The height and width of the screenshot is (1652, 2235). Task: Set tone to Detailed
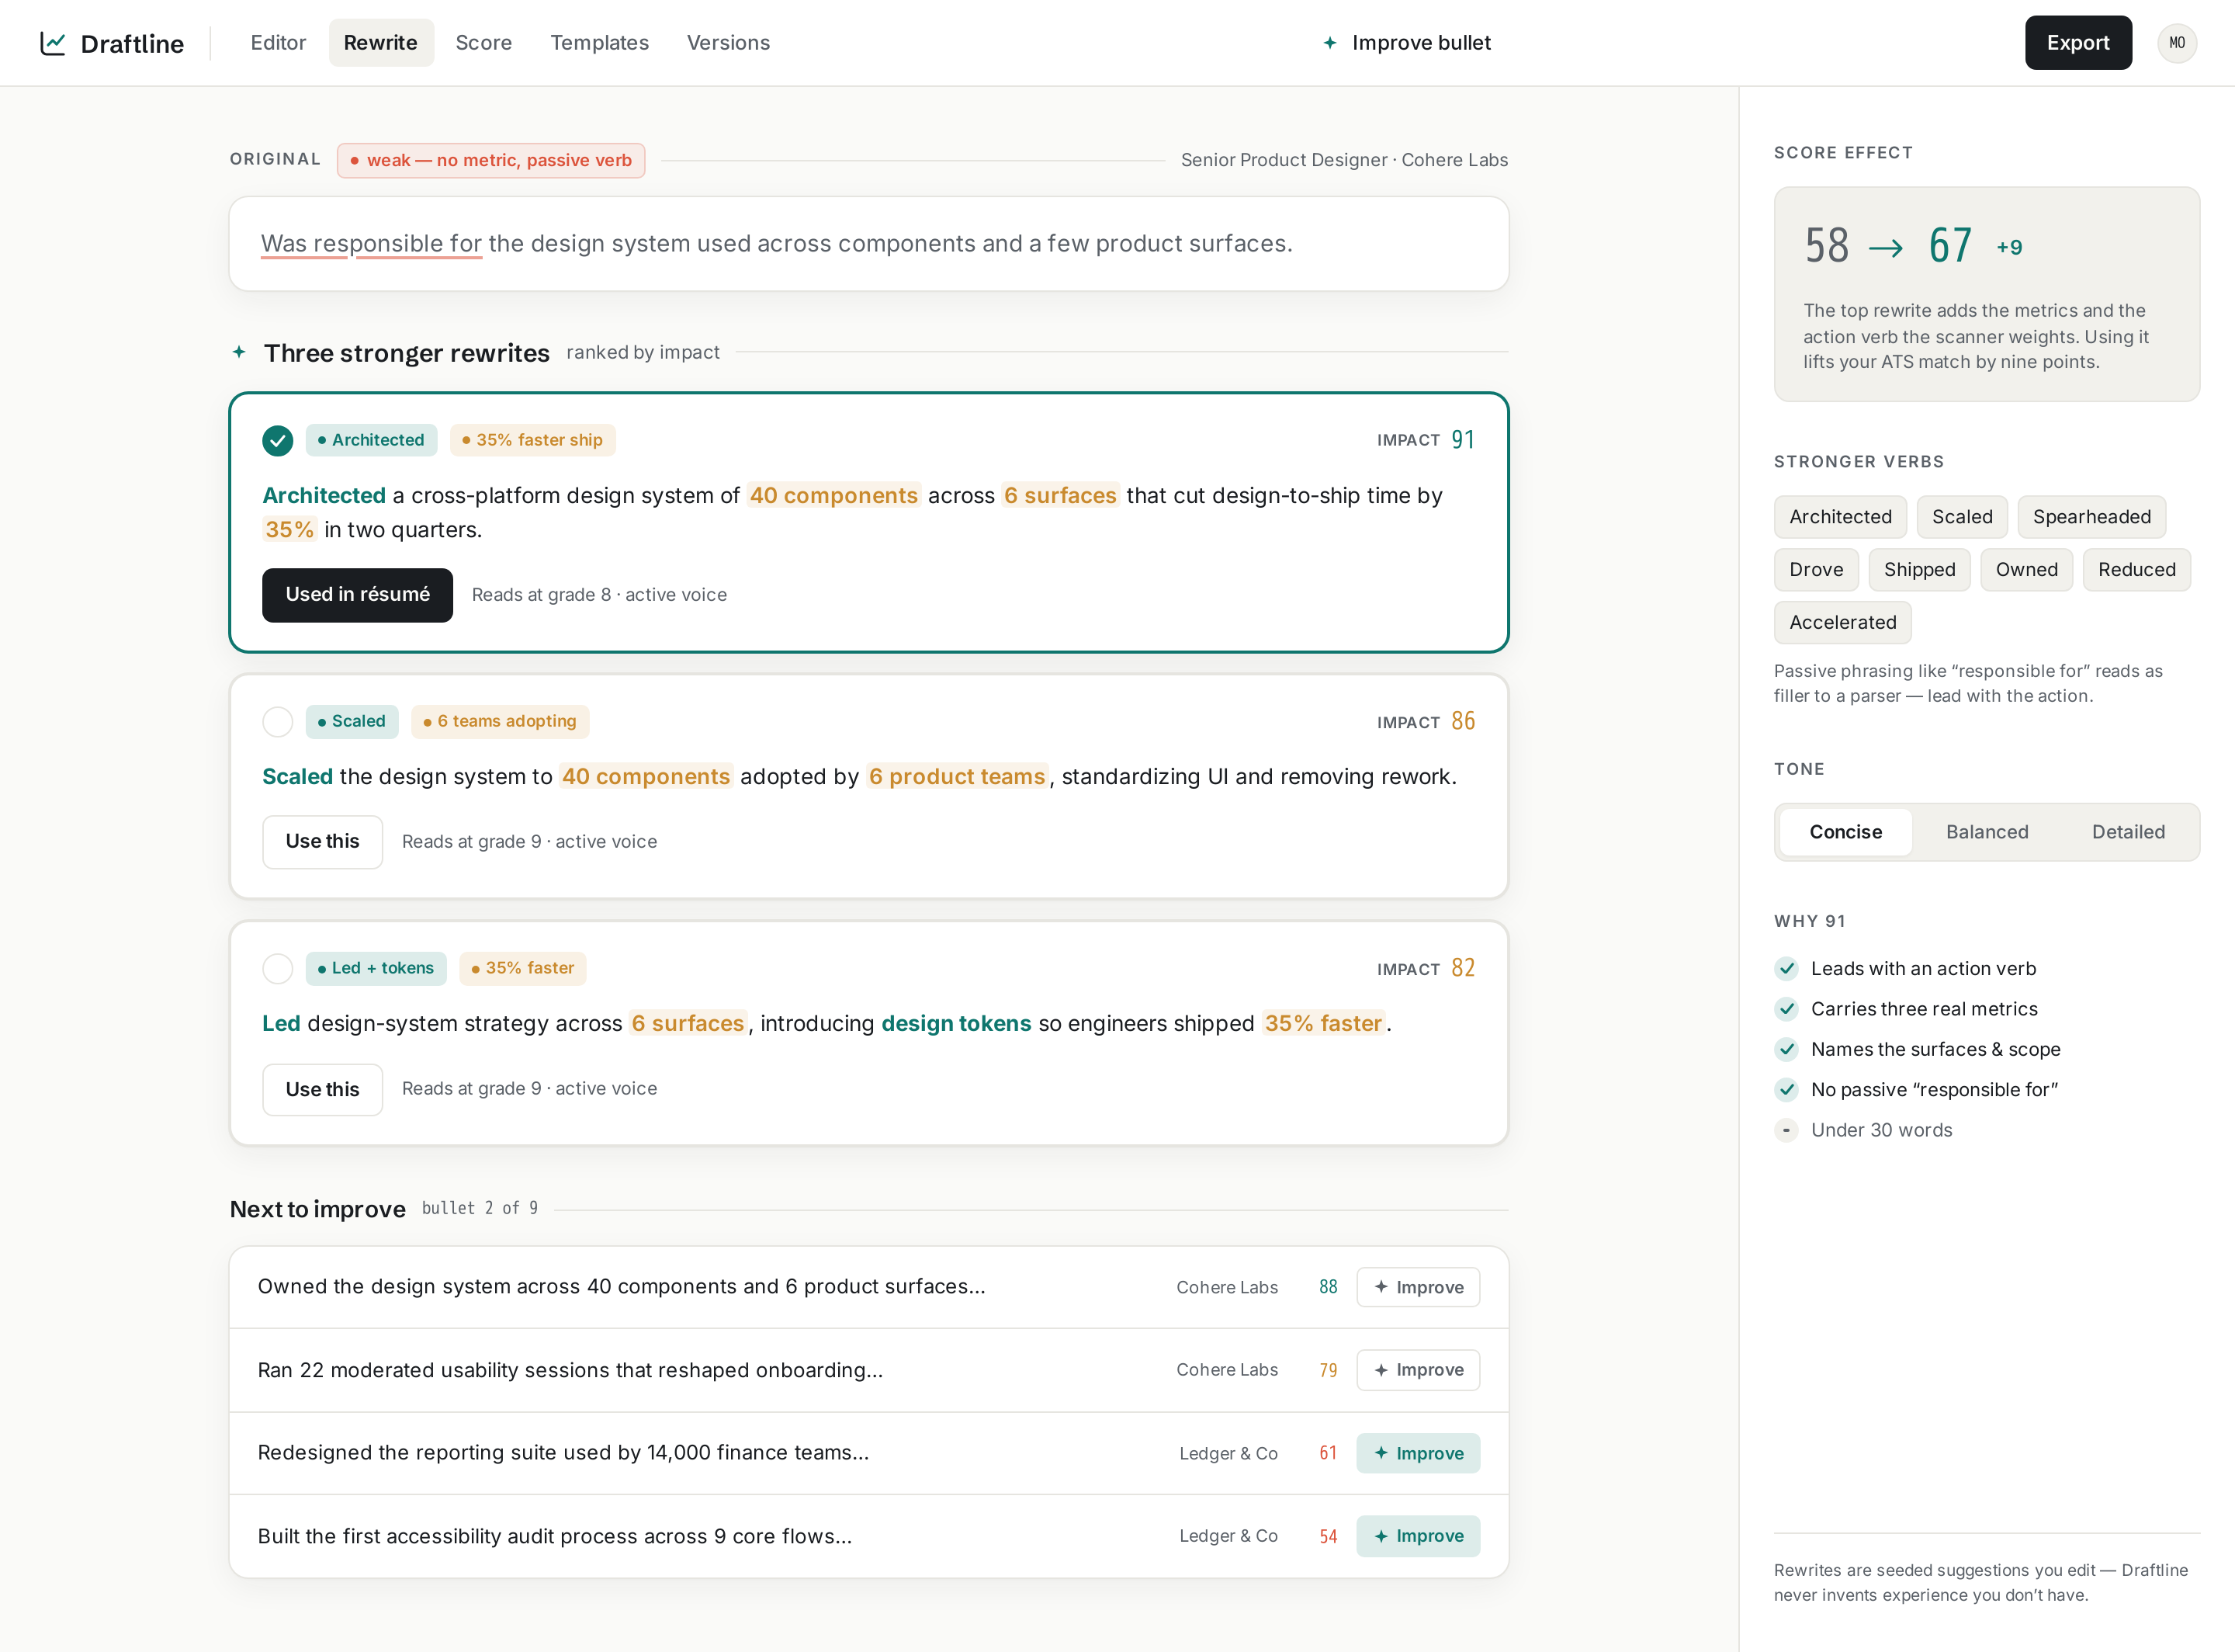(2128, 832)
